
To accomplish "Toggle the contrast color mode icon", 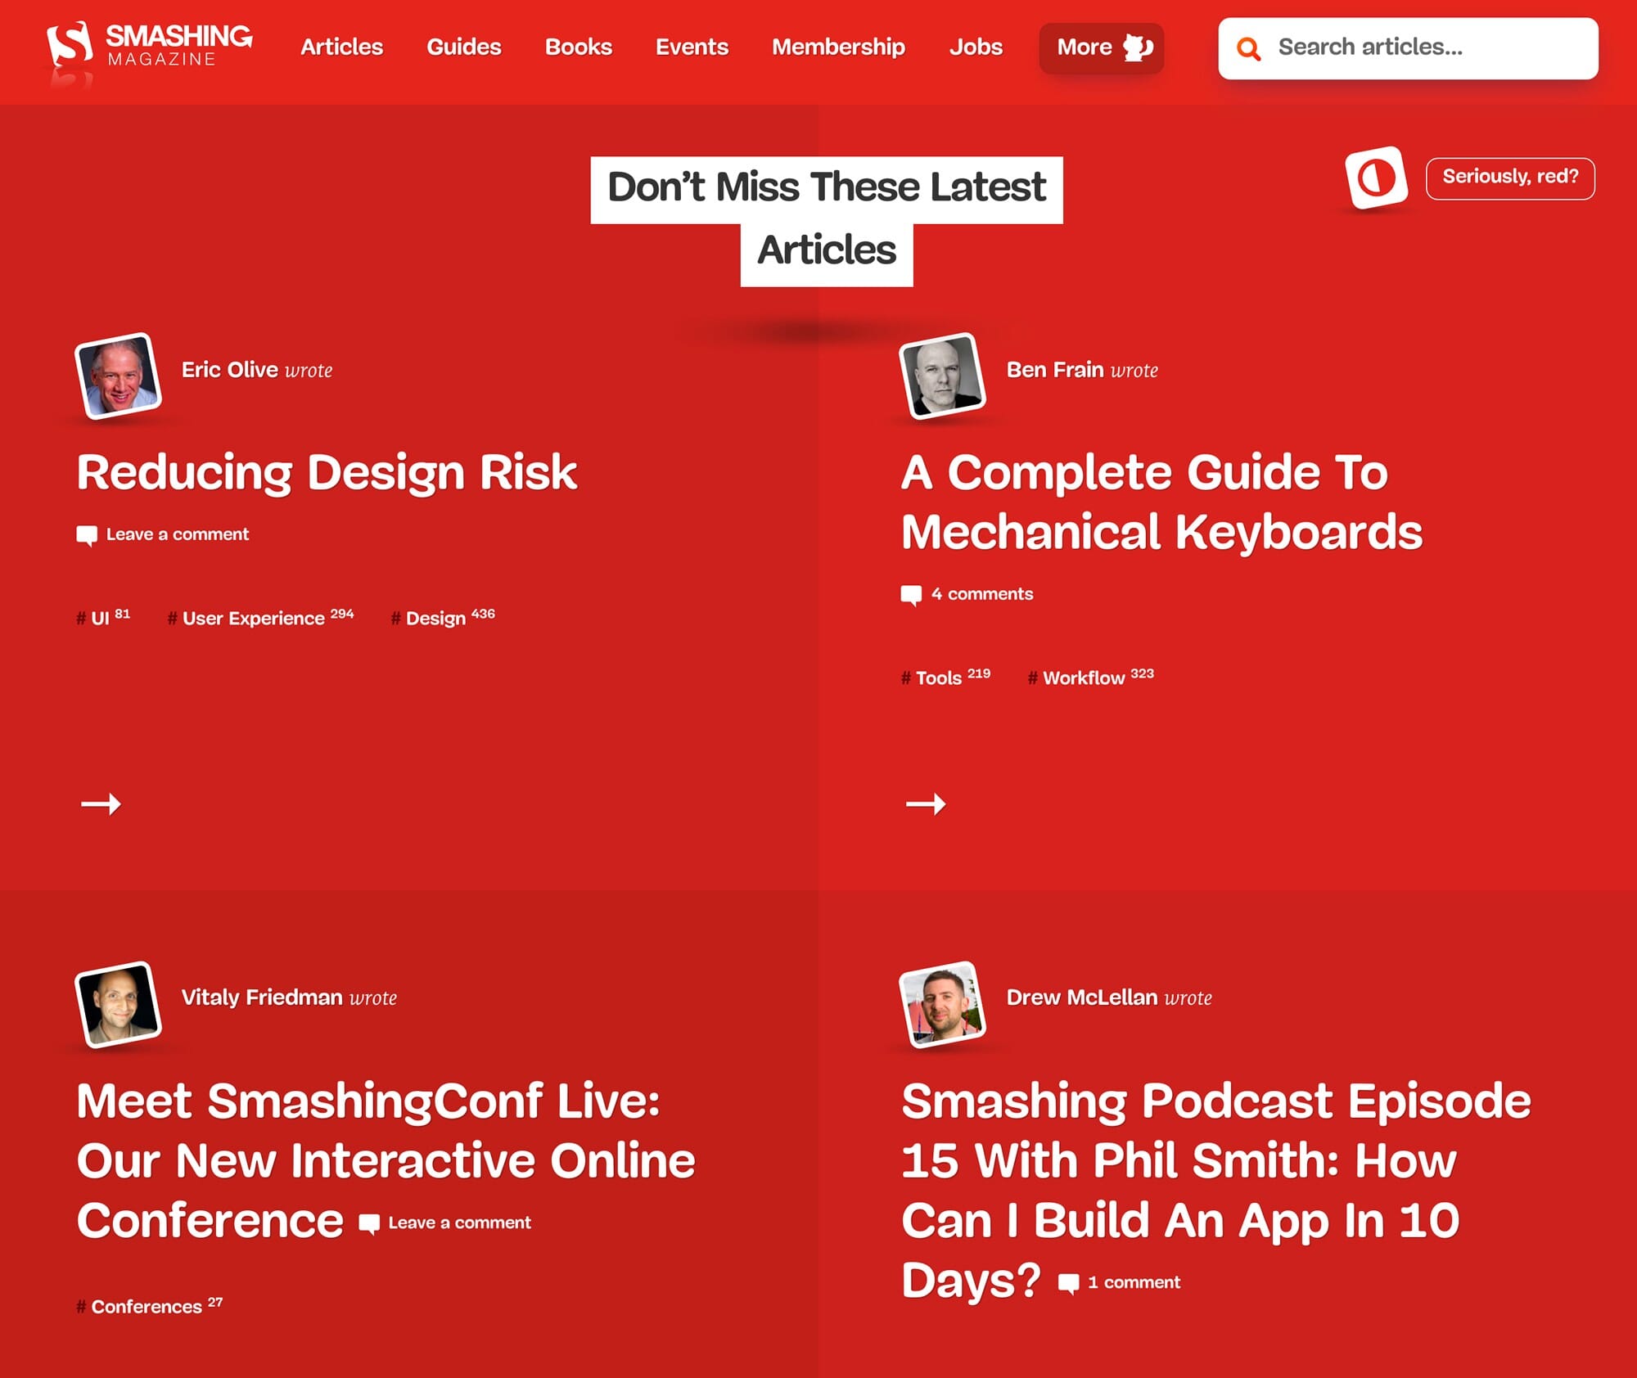I will (x=1377, y=178).
